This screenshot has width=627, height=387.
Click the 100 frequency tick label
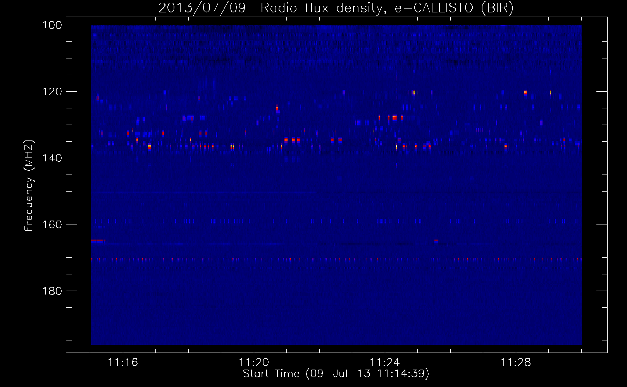[x=52, y=25]
